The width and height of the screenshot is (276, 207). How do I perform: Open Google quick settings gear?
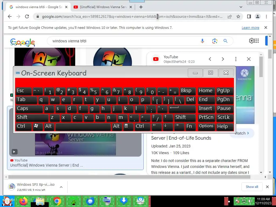(251, 41)
